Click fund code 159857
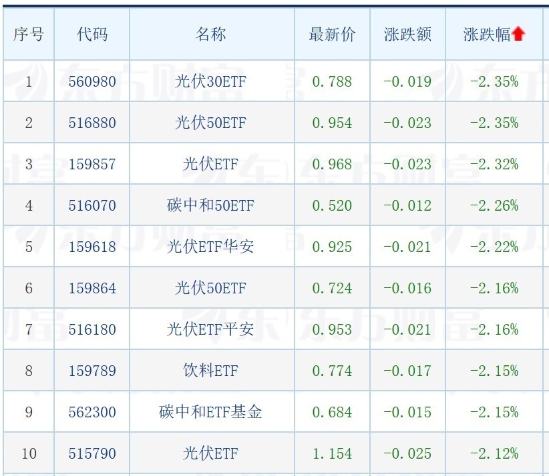Image resolution: width=549 pixels, height=476 pixels. pyautogui.click(x=92, y=164)
